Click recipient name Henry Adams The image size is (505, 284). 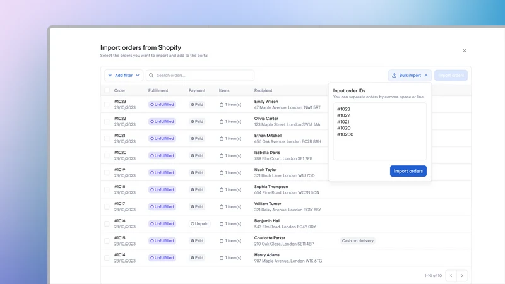pos(266,255)
